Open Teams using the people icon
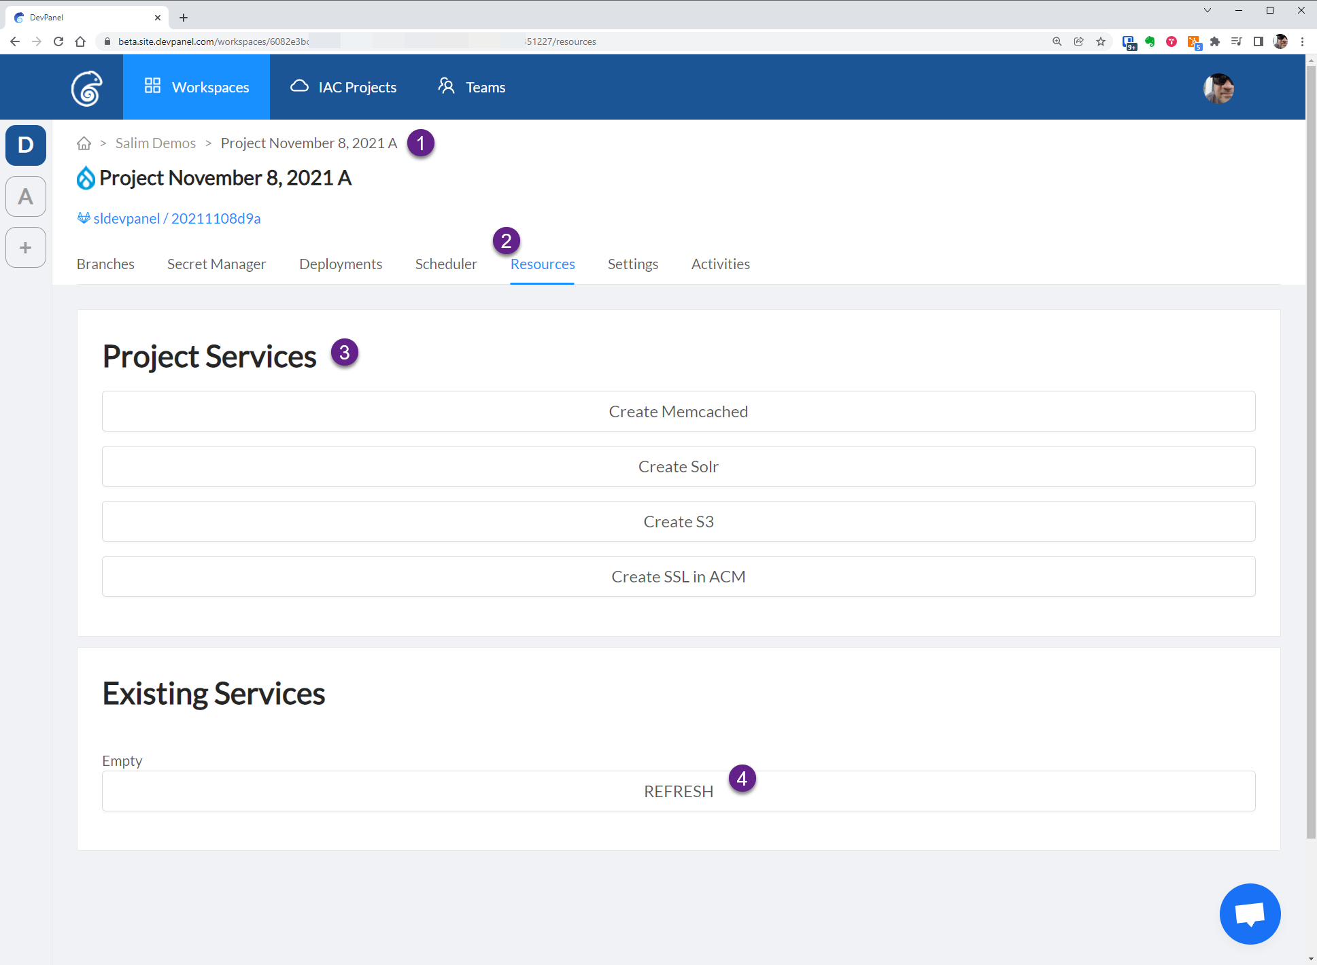Image resolution: width=1317 pixels, height=965 pixels. [447, 86]
